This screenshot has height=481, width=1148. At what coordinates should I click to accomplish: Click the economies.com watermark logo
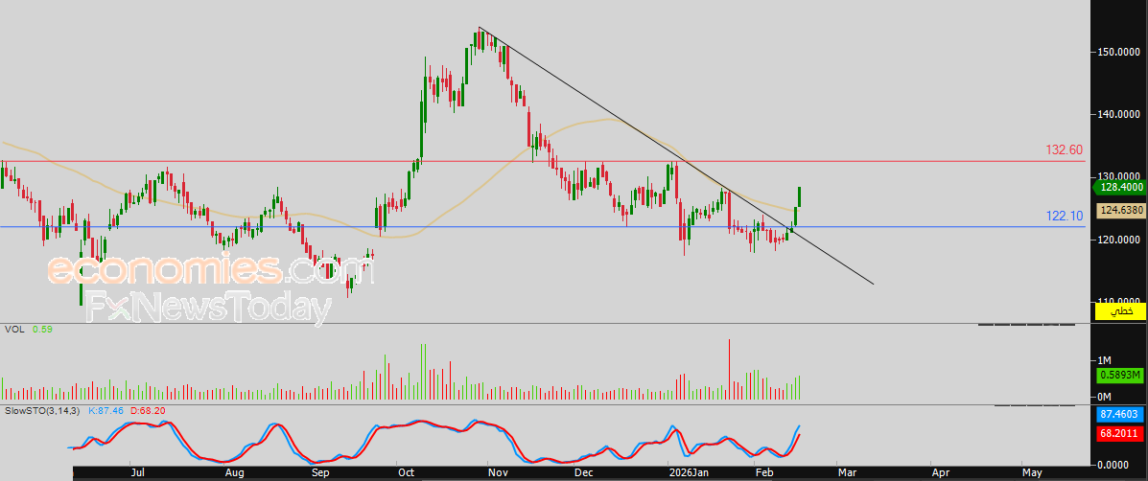211,270
